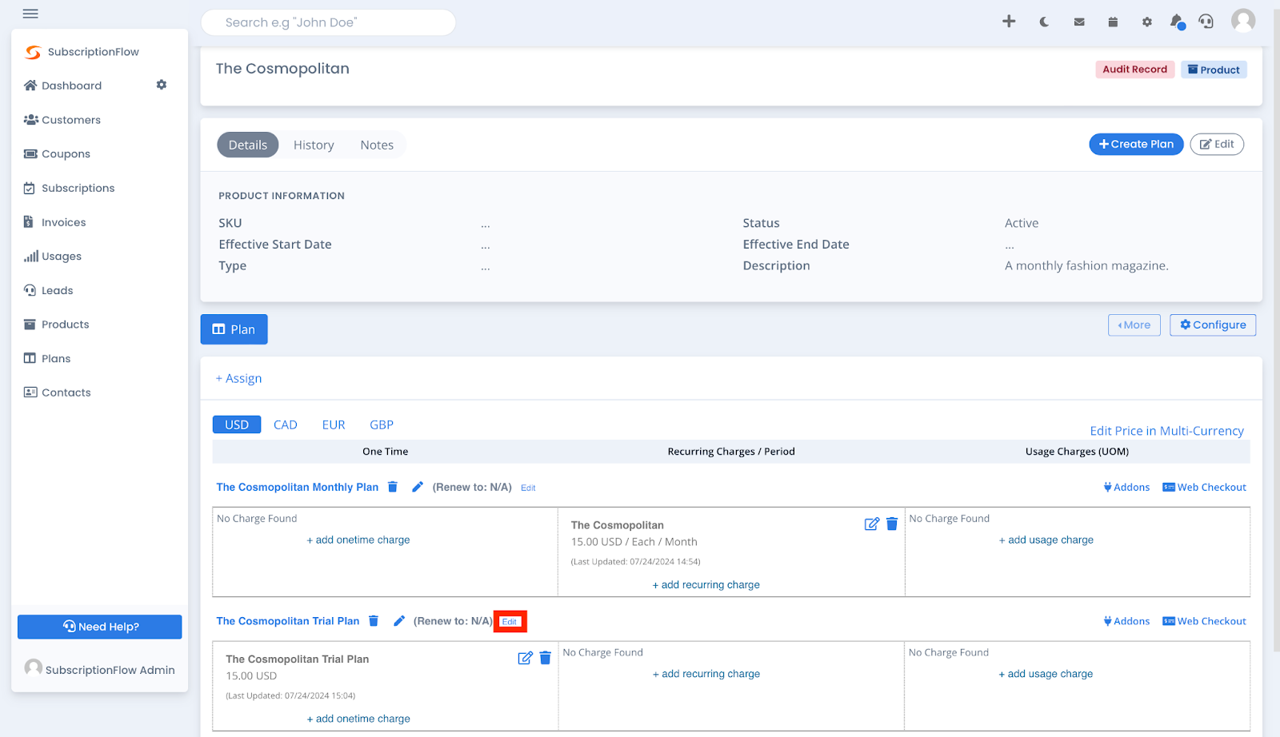This screenshot has height=737, width=1280.
Task: Click the plus quick-create icon in the top bar
Action: click(x=1009, y=22)
